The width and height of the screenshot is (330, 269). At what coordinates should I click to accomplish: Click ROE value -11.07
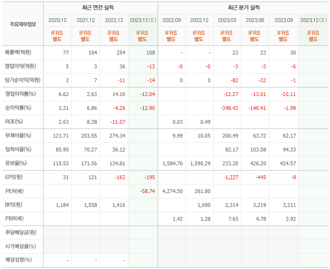pyautogui.click(x=118, y=122)
